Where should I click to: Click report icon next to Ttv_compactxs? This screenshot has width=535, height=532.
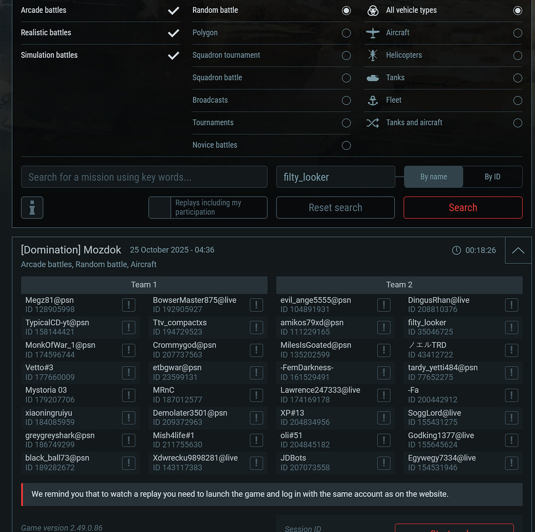point(256,328)
